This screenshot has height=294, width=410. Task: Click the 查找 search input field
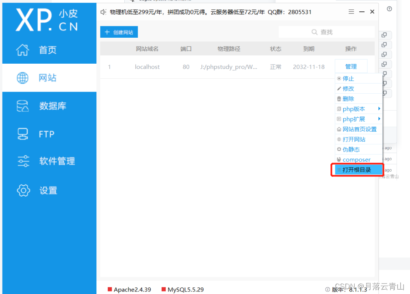coord(326,32)
